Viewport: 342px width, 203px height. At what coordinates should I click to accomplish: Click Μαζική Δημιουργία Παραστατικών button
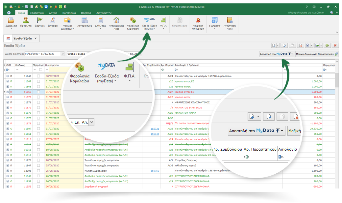coord(317,54)
